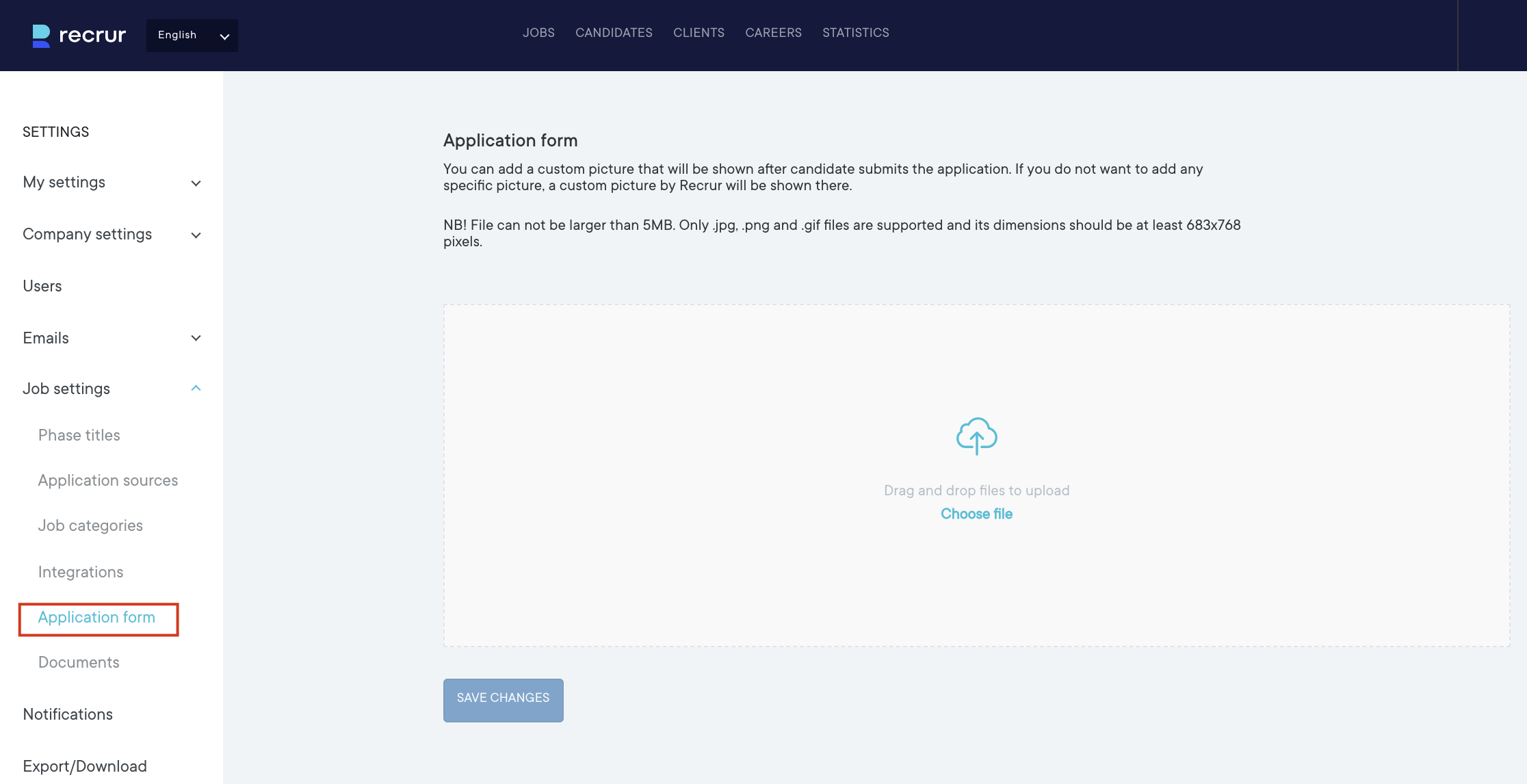Viewport: 1527px width, 784px height.
Task: Expand the Emails section
Action: (196, 338)
